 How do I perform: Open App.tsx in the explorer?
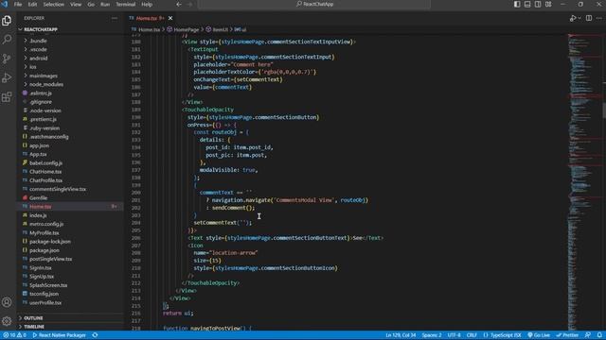tap(38, 154)
